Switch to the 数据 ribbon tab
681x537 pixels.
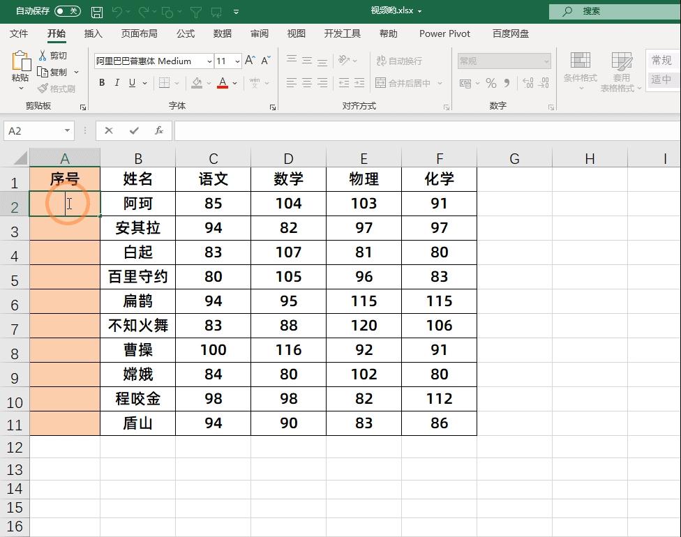[x=223, y=33]
